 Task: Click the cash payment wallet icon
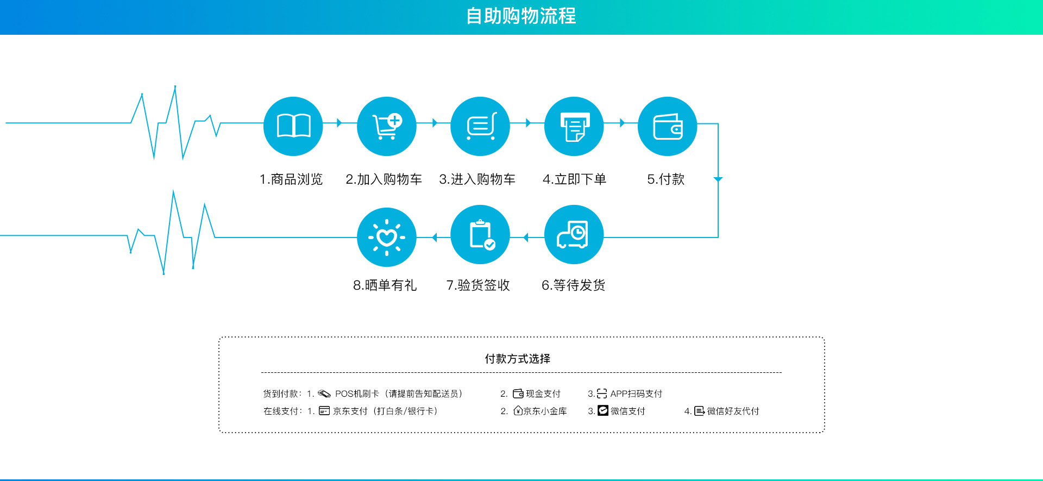pos(518,393)
